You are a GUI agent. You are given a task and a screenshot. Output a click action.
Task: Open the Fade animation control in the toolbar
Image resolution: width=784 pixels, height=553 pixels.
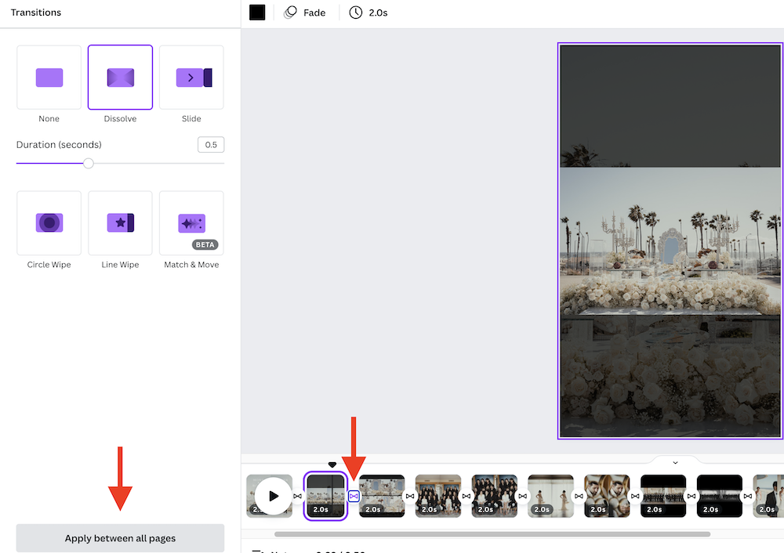point(305,12)
